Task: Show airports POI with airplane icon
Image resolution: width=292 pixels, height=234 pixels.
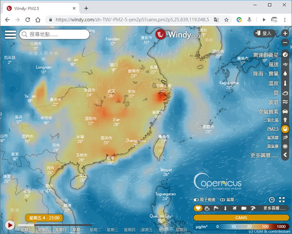Action: (x=235, y=208)
